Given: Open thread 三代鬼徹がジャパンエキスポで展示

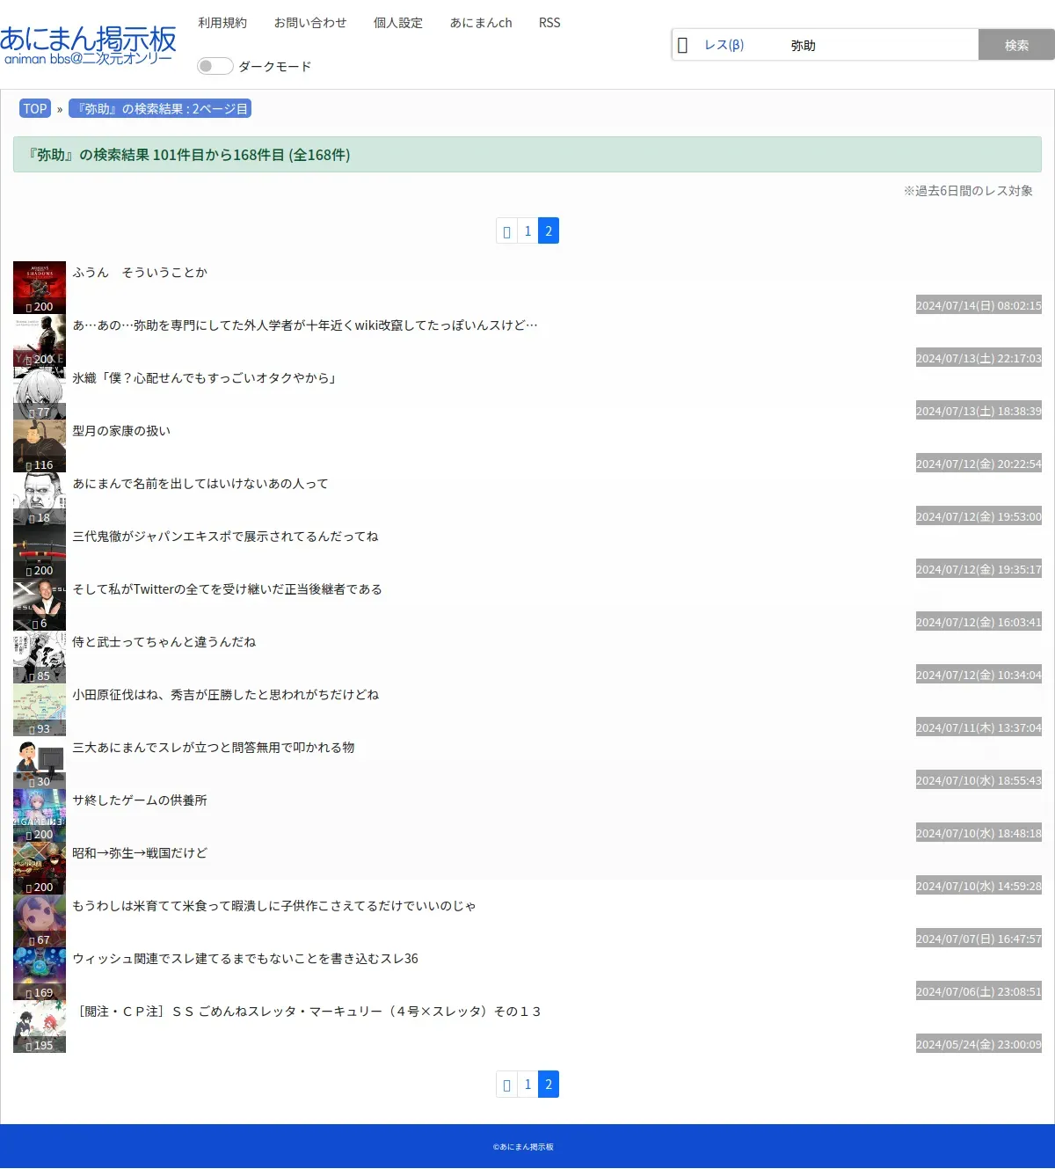Looking at the screenshot, I should (225, 537).
